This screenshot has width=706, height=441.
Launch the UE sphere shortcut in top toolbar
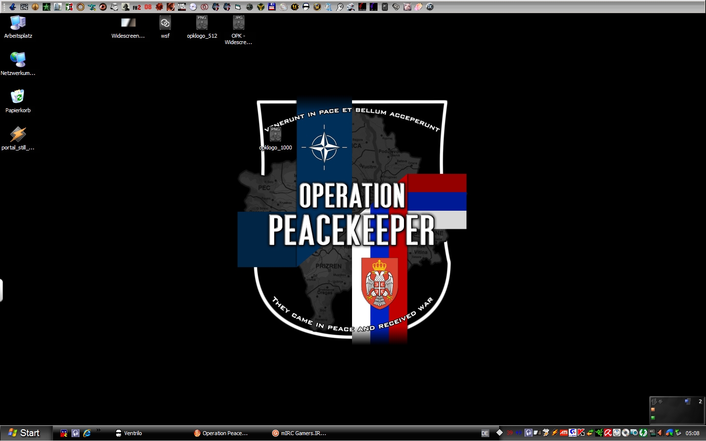click(430, 7)
